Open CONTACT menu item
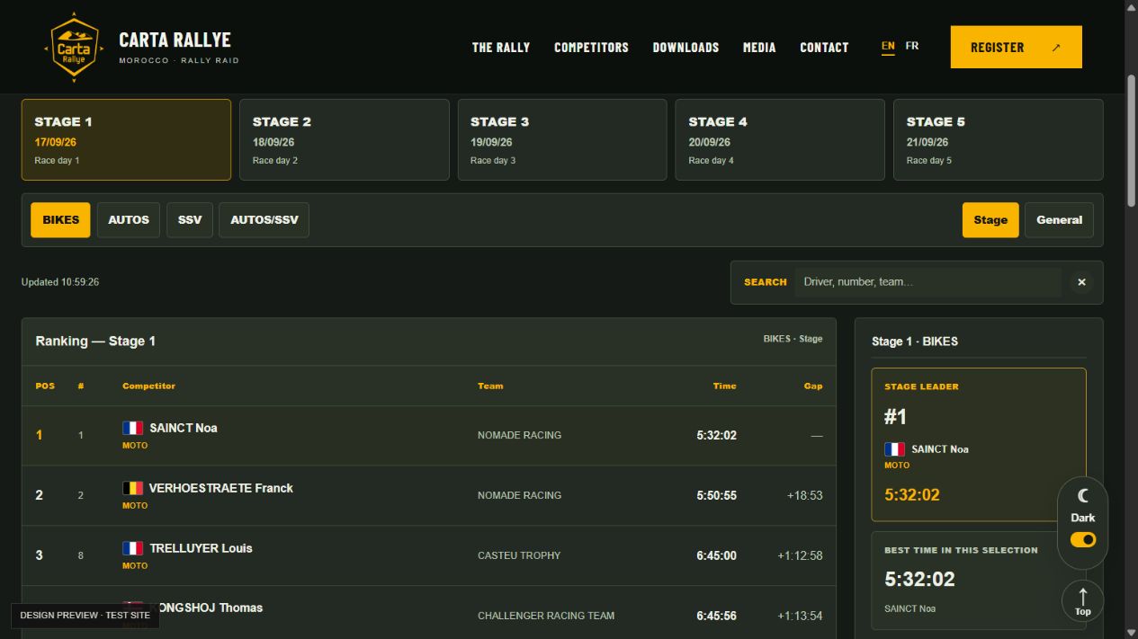The image size is (1138, 639). click(824, 48)
